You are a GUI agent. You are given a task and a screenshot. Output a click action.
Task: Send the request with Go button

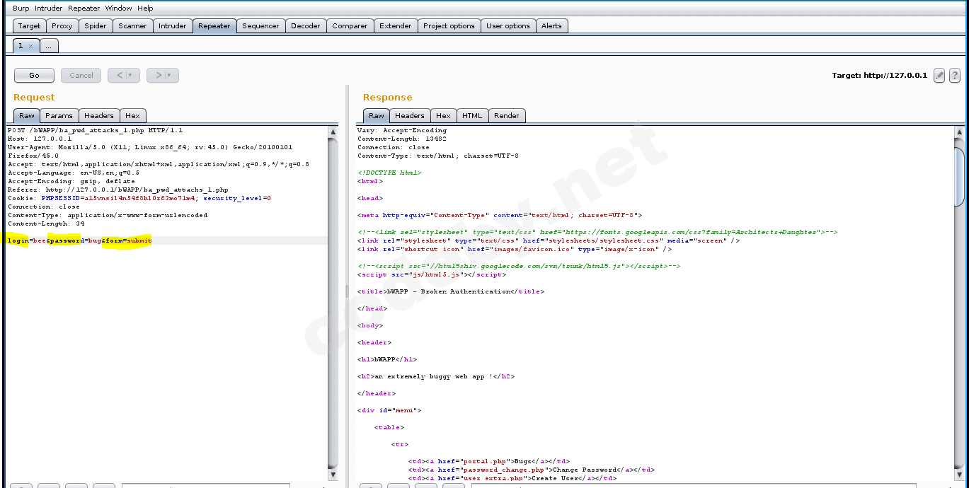[x=35, y=75]
